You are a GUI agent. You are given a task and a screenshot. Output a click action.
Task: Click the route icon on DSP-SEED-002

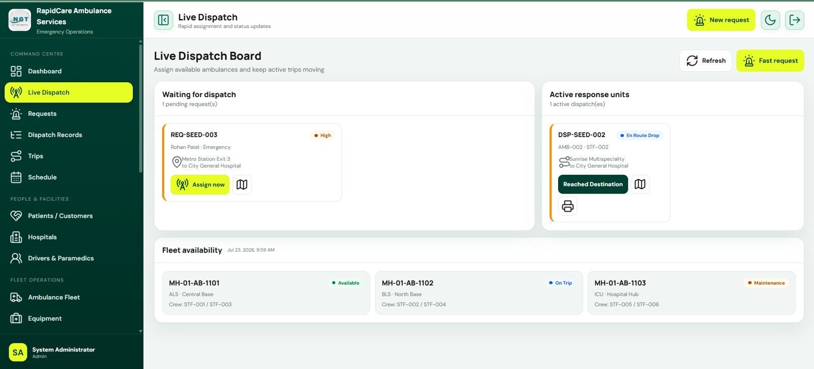coord(564,162)
